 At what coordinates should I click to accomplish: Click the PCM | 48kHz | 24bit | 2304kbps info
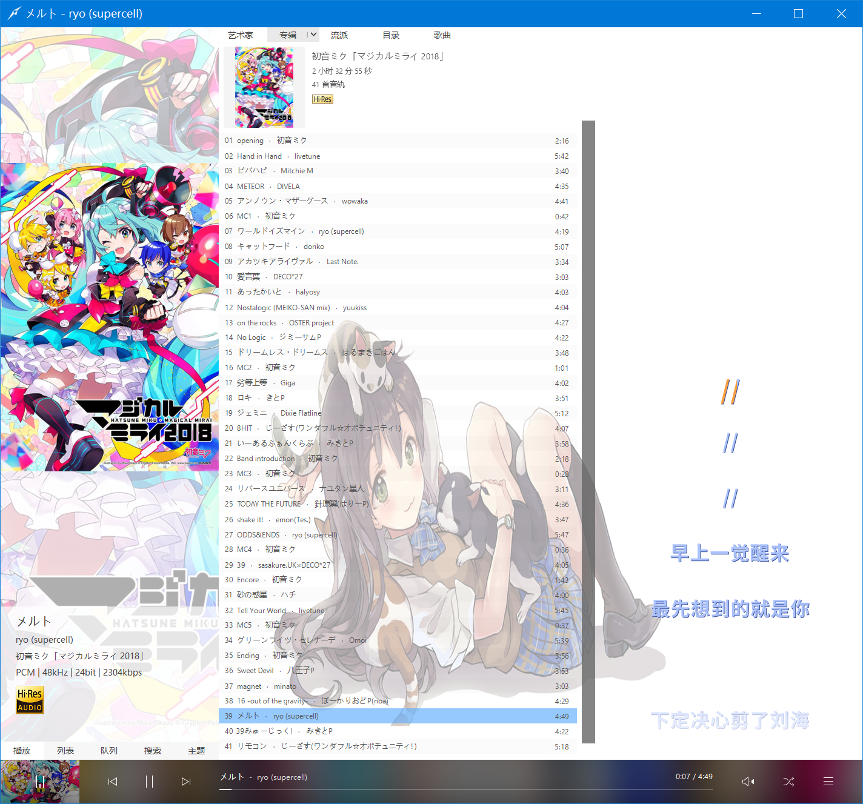tap(79, 672)
